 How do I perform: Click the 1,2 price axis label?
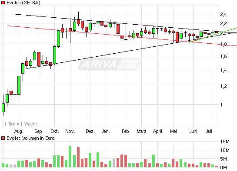(224, 86)
